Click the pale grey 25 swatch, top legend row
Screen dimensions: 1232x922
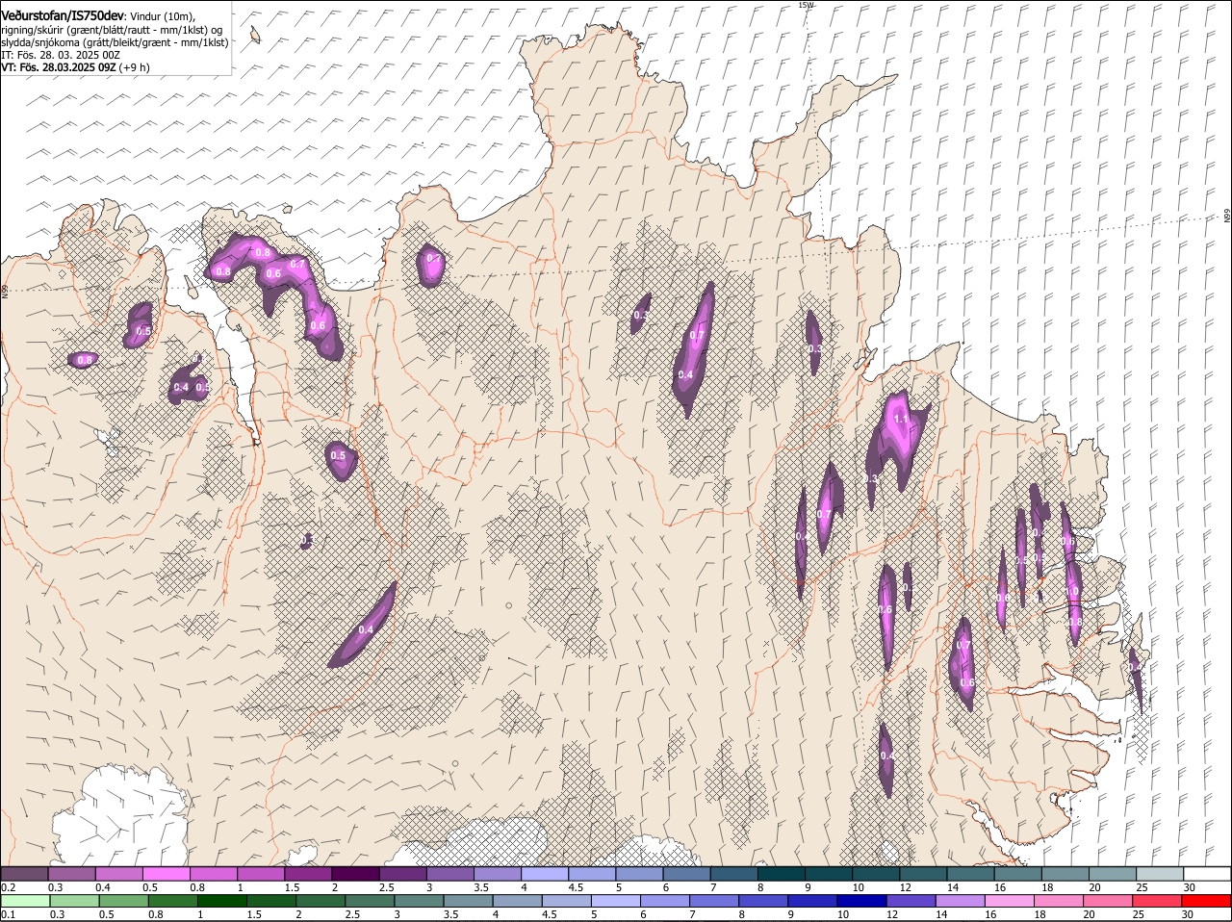pos(1160,873)
